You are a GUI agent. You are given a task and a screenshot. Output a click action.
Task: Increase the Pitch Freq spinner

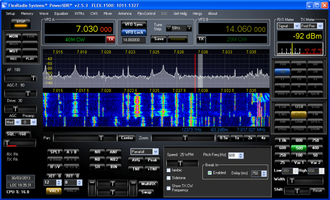tap(241, 154)
